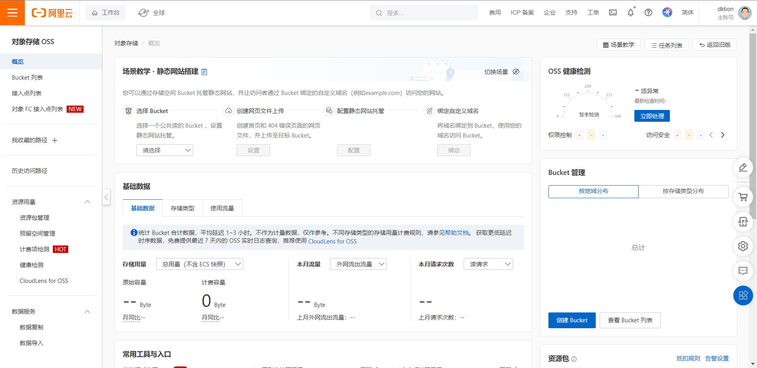
Task: Go to previous health check item arrow
Action: [x=711, y=135]
